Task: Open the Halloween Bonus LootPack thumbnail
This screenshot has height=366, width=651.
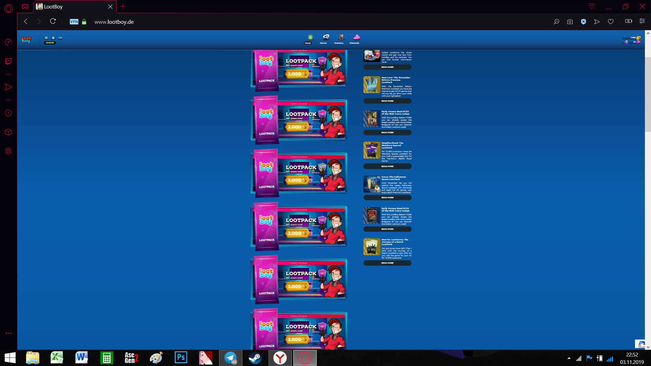Action: tap(372, 184)
